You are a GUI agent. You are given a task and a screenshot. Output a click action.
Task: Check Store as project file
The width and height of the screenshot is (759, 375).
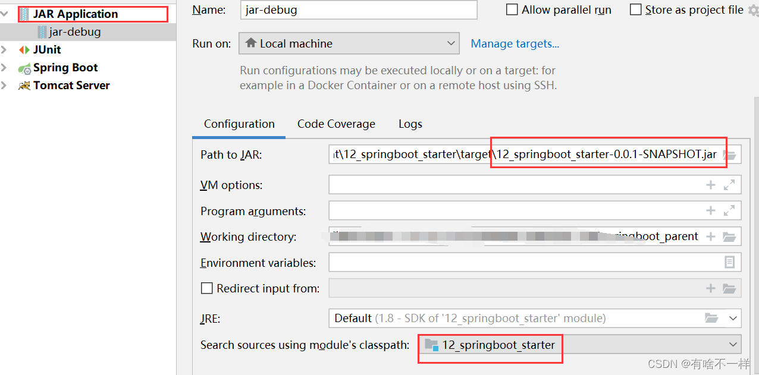pyautogui.click(x=635, y=10)
